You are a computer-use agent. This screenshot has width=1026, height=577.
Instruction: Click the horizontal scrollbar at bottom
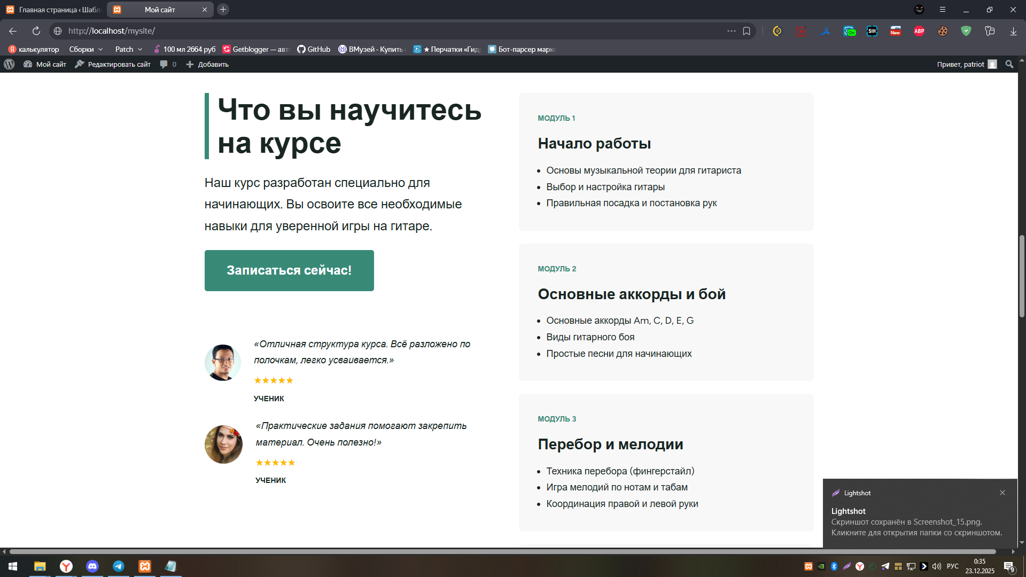point(502,551)
